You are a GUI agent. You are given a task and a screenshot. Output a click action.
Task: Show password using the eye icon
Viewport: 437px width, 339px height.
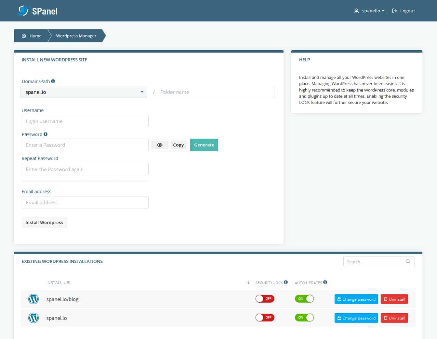pyautogui.click(x=160, y=145)
